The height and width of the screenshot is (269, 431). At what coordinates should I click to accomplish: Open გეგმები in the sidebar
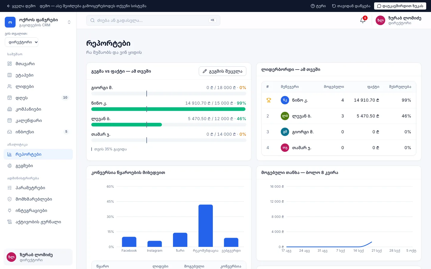pos(38,166)
